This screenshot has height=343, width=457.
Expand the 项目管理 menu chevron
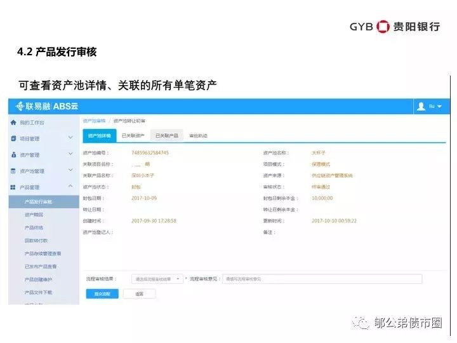click(x=70, y=138)
